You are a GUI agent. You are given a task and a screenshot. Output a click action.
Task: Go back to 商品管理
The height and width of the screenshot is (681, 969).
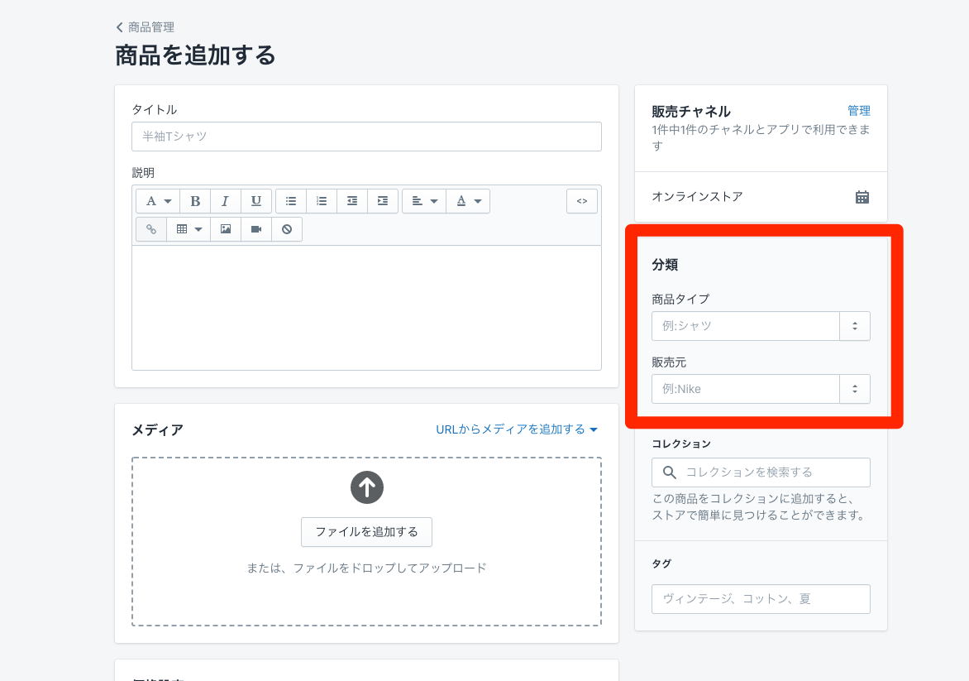coord(146,27)
